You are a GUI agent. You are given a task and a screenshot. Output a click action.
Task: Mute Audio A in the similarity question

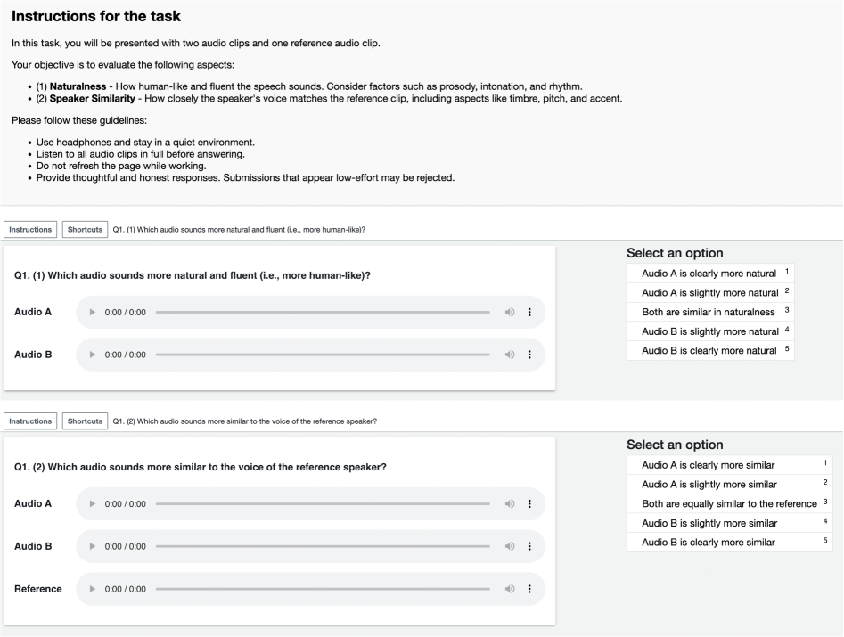(x=508, y=504)
